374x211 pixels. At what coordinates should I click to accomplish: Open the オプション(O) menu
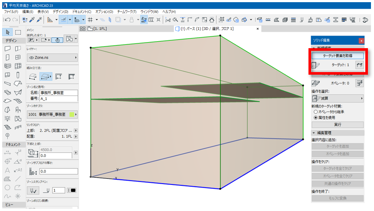(104, 12)
